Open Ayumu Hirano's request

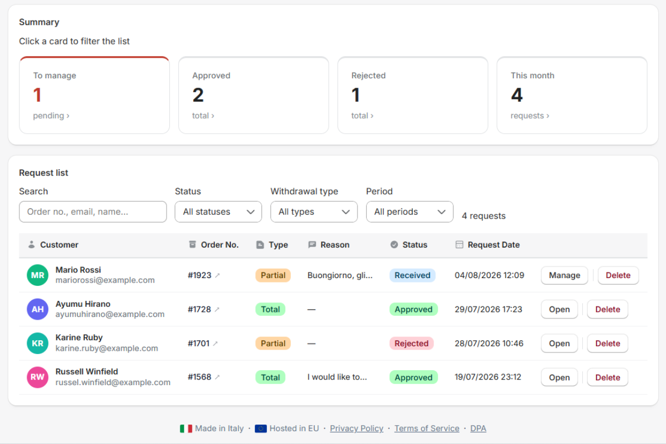559,310
